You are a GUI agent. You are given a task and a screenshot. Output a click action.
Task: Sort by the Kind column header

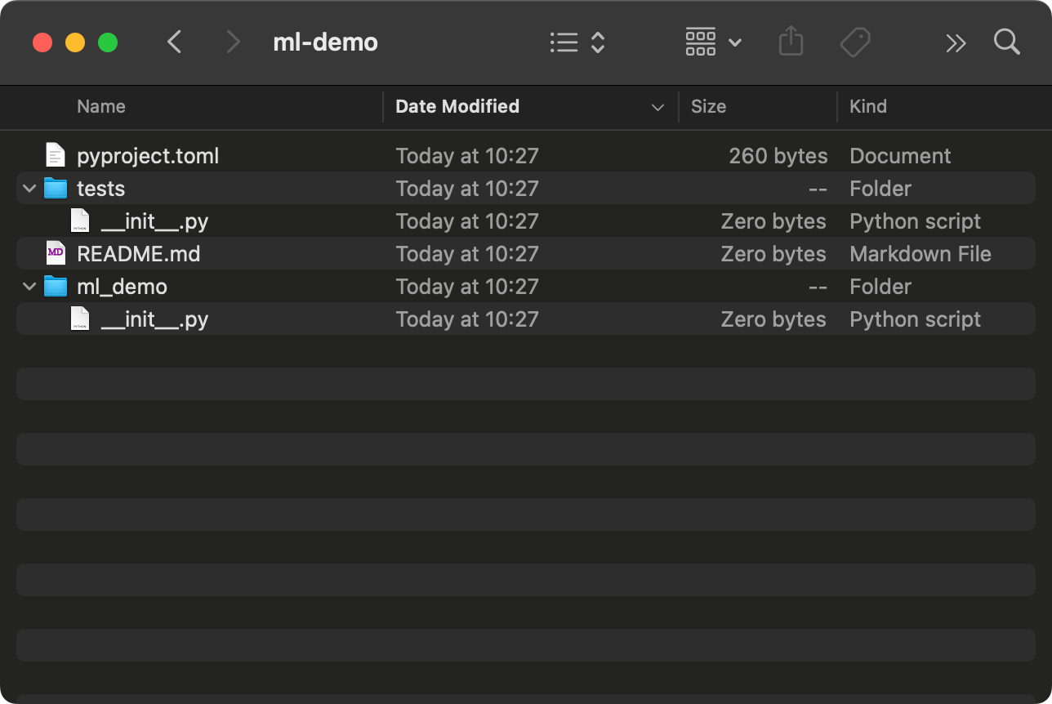point(867,107)
